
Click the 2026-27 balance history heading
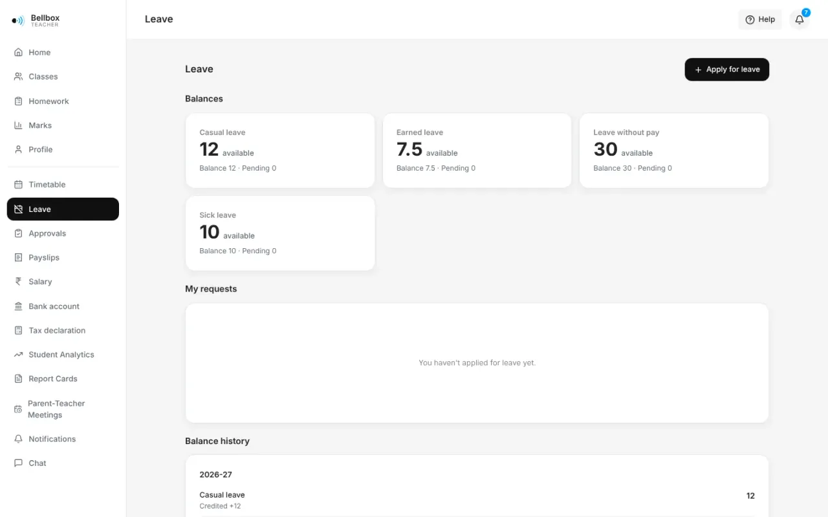215,474
